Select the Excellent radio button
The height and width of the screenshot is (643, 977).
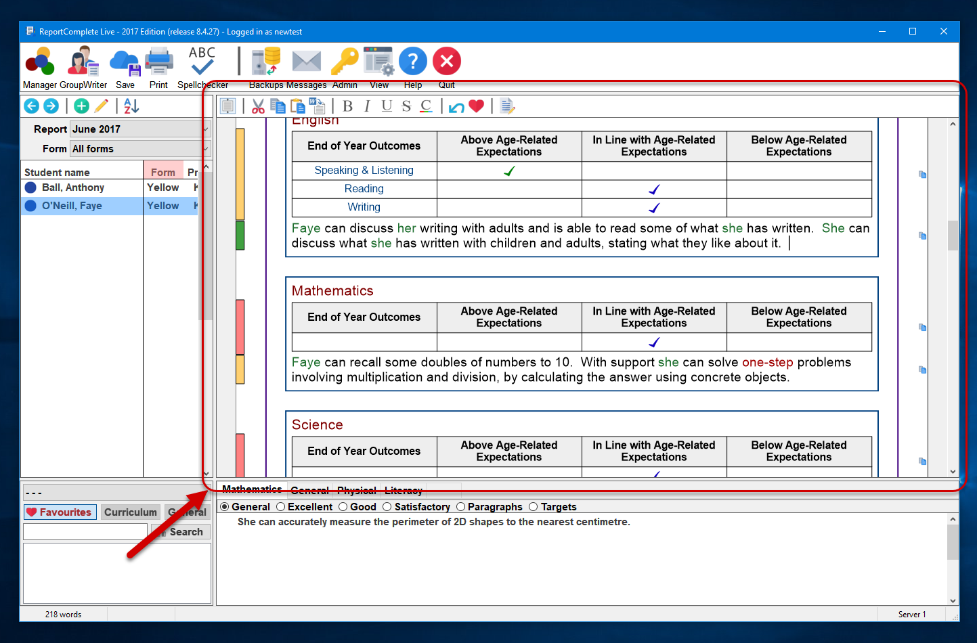click(281, 507)
